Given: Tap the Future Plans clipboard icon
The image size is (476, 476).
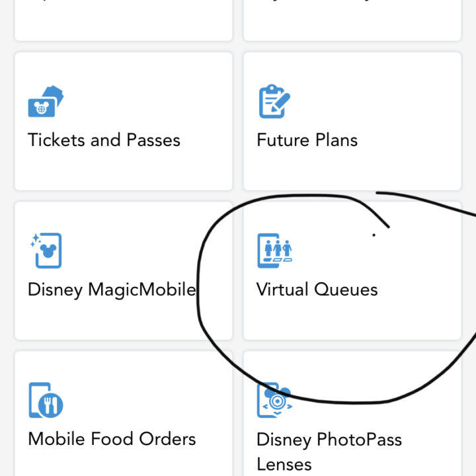Looking at the screenshot, I should (x=274, y=101).
